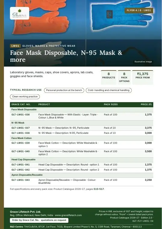Viewport: 162px width, 229px height.
Task: Click 'Pack of 10' pack size
Action: tap(110, 133)
